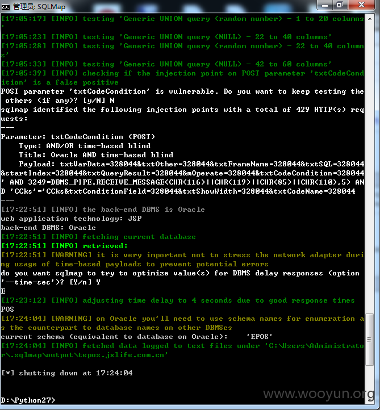Click the 'Title: Oracle AND time-based blind' line
Viewport: 380px width, 410px height.
tap(96, 155)
